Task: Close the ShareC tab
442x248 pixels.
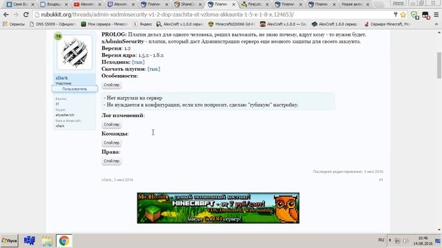Action: 200,5
